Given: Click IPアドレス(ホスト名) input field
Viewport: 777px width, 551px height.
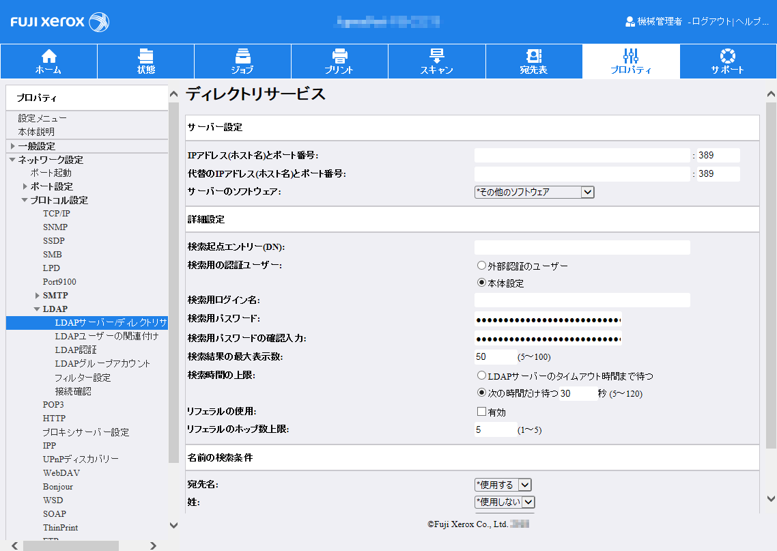Looking at the screenshot, I should [x=582, y=155].
